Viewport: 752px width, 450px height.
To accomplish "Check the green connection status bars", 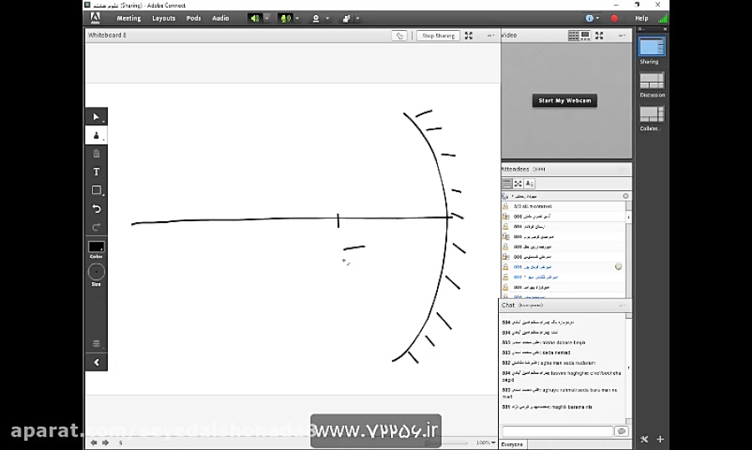I will (x=663, y=18).
